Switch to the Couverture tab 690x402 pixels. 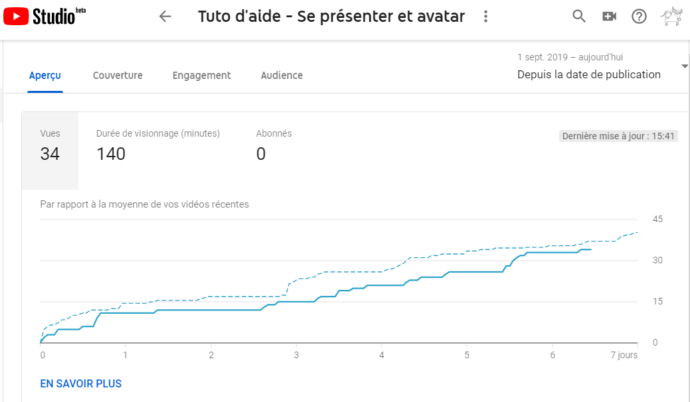point(118,76)
